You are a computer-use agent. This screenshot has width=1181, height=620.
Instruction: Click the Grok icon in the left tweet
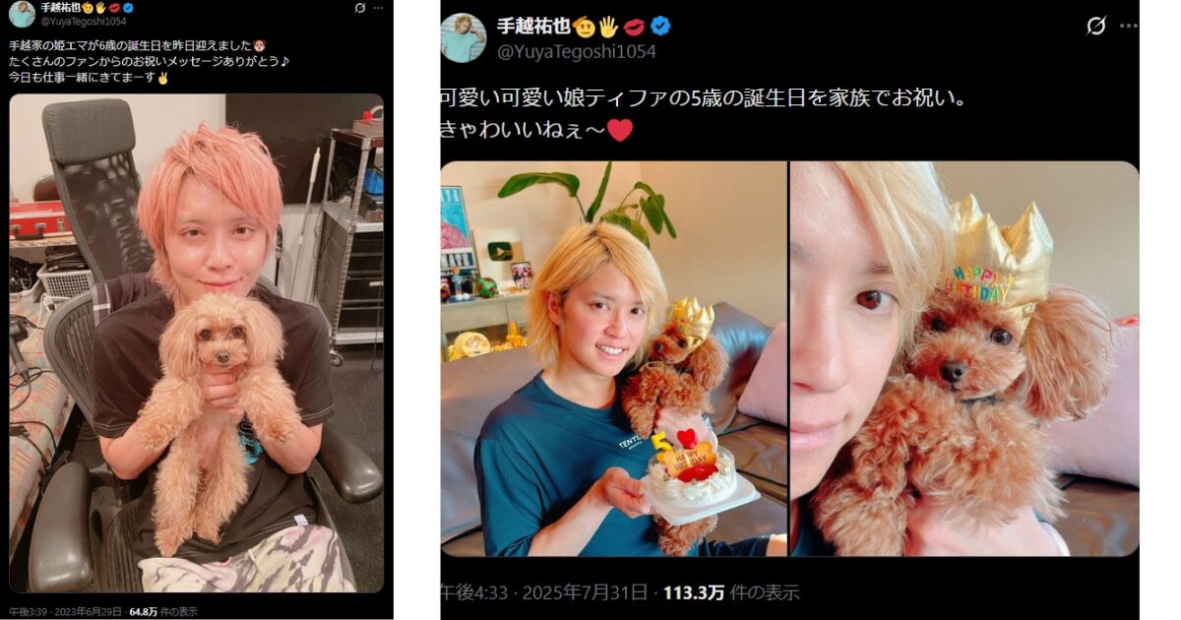pos(360,8)
